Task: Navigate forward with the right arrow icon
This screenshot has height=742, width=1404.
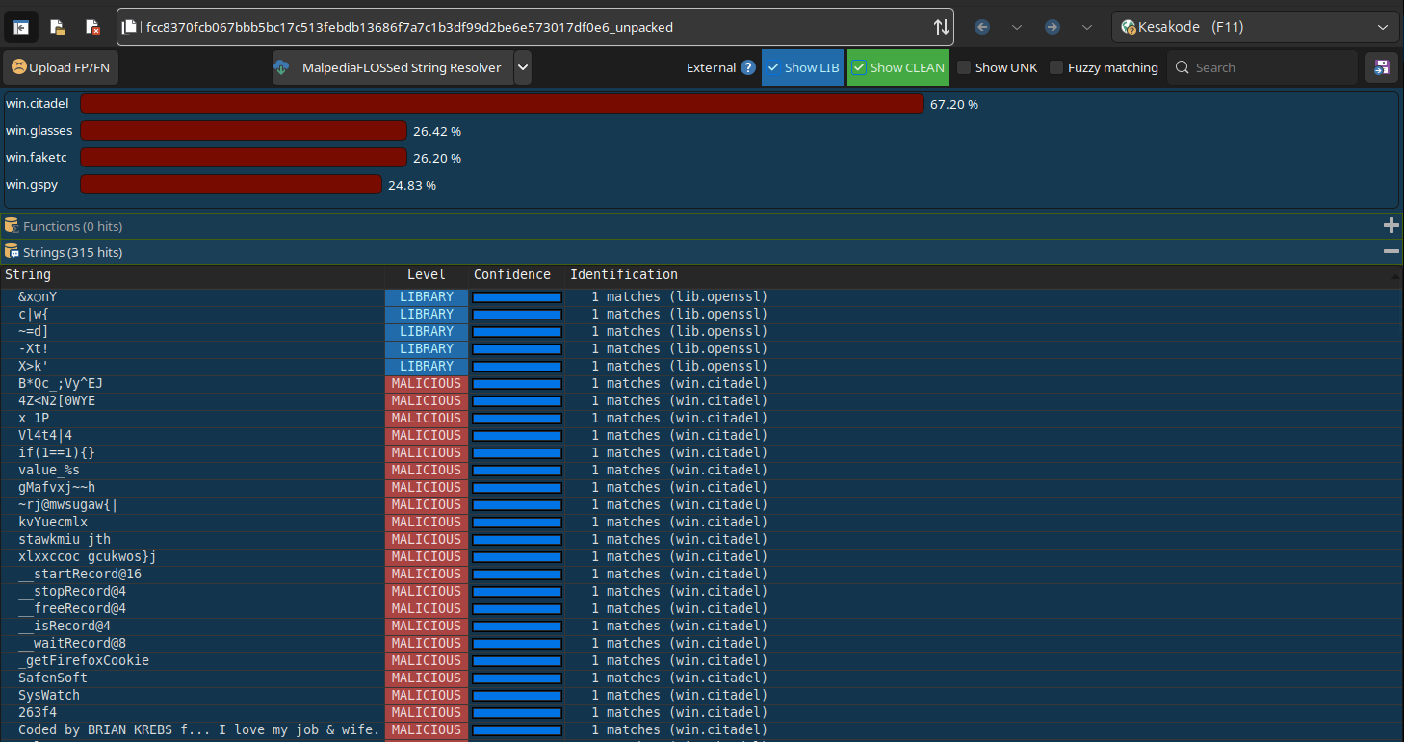Action: pyautogui.click(x=1053, y=27)
